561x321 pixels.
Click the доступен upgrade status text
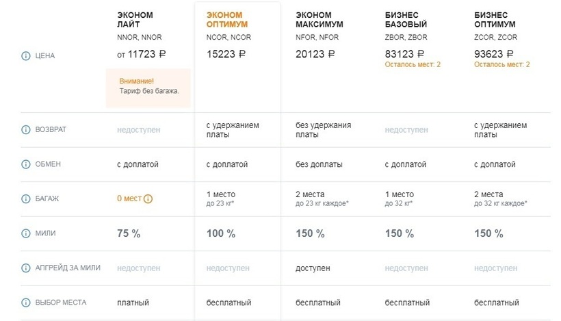click(313, 268)
